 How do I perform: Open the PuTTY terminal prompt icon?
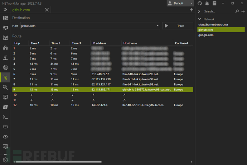click(5, 117)
